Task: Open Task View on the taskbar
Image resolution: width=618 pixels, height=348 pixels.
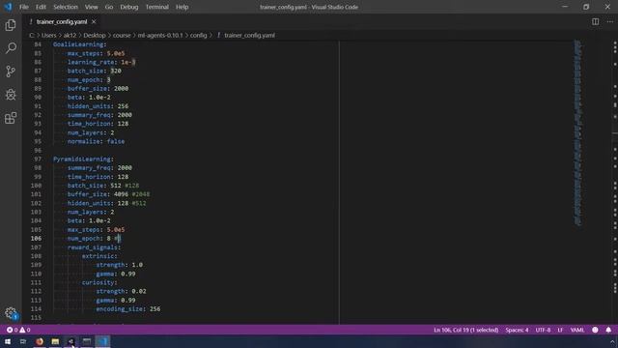Action: [x=23, y=341]
